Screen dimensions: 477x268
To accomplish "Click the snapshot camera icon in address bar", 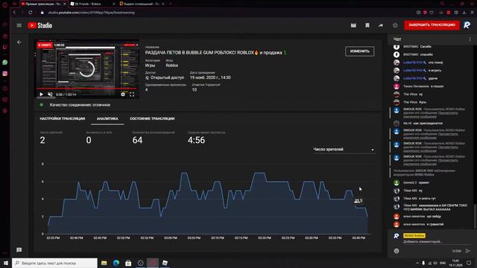I will [419, 13].
